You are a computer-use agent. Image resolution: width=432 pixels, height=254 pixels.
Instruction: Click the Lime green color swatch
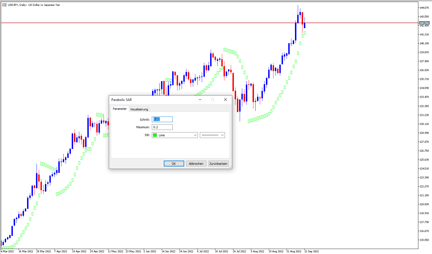pyautogui.click(x=155, y=135)
